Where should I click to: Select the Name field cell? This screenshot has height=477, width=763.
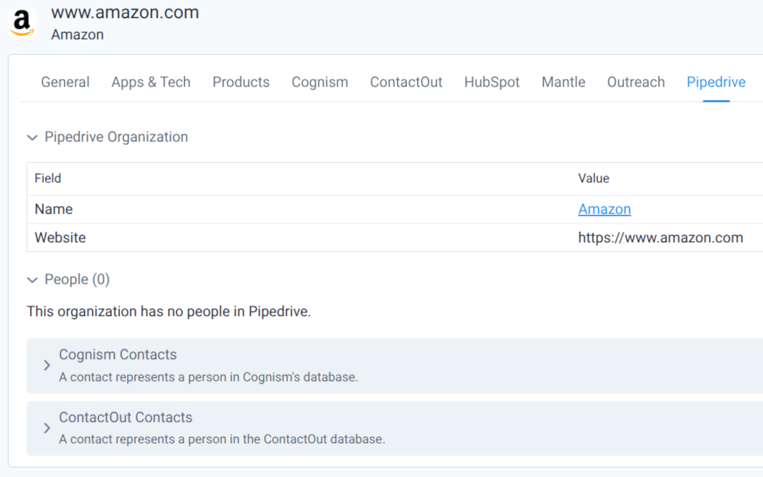pyautogui.click(x=54, y=209)
